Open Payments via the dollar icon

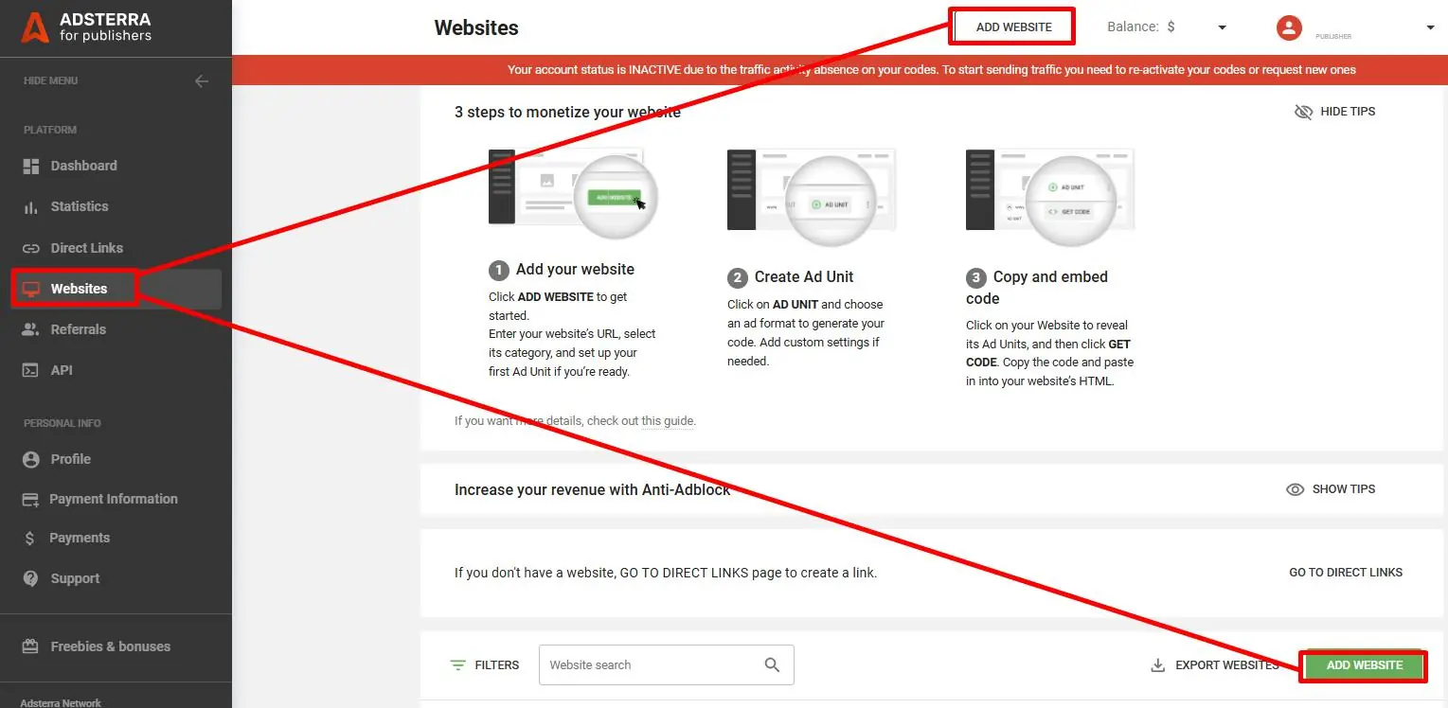(x=31, y=537)
